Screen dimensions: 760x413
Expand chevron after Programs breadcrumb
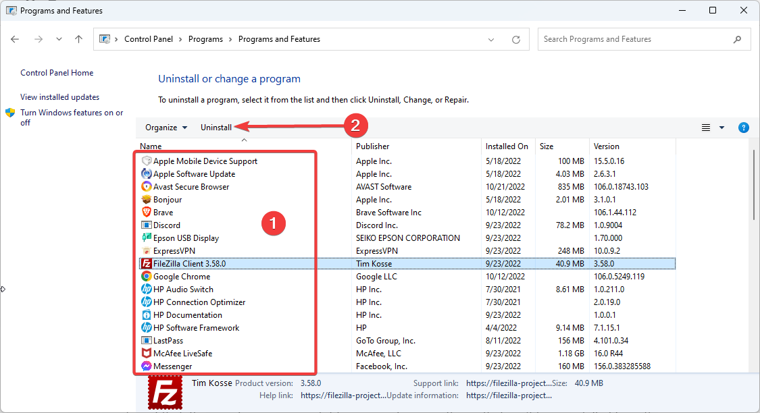click(x=231, y=39)
